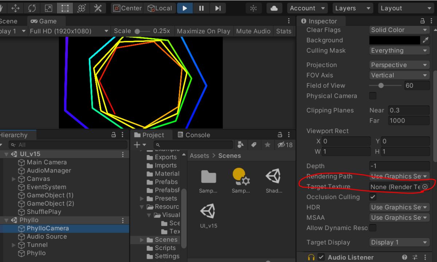Switch to the Console tab

[194, 135]
